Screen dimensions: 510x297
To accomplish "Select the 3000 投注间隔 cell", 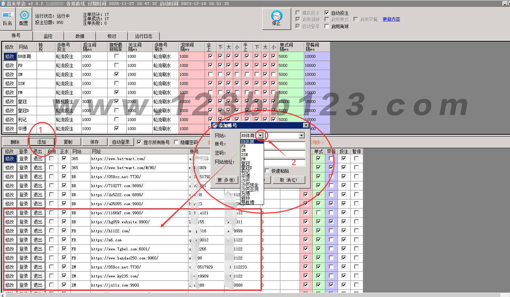I will (x=94, y=102).
